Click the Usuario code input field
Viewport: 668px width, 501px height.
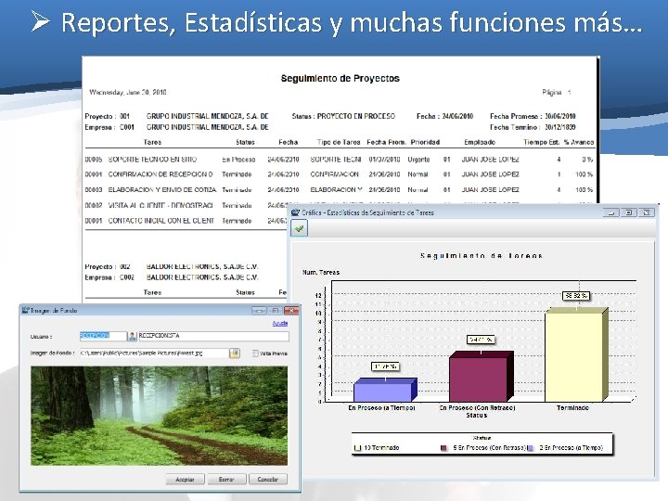tap(103, 336)
